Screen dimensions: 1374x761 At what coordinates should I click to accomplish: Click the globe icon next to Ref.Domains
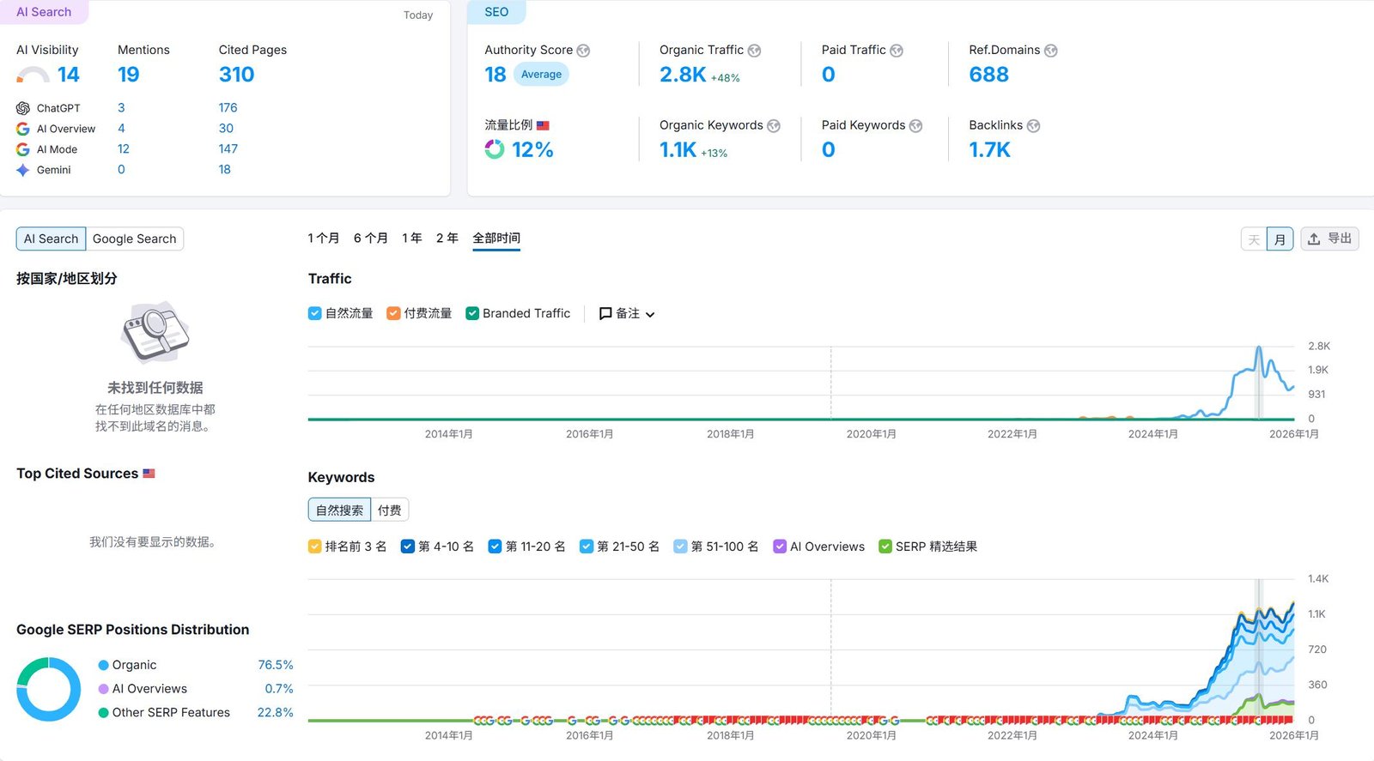[1050, 51]
